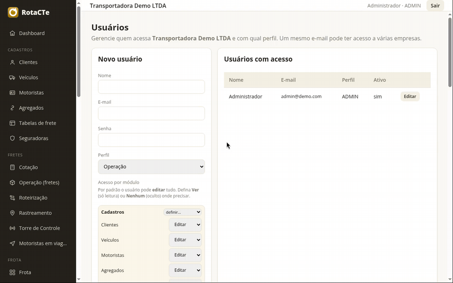
Task: Click the Roteirização route icon
Action: pos(12,198)
